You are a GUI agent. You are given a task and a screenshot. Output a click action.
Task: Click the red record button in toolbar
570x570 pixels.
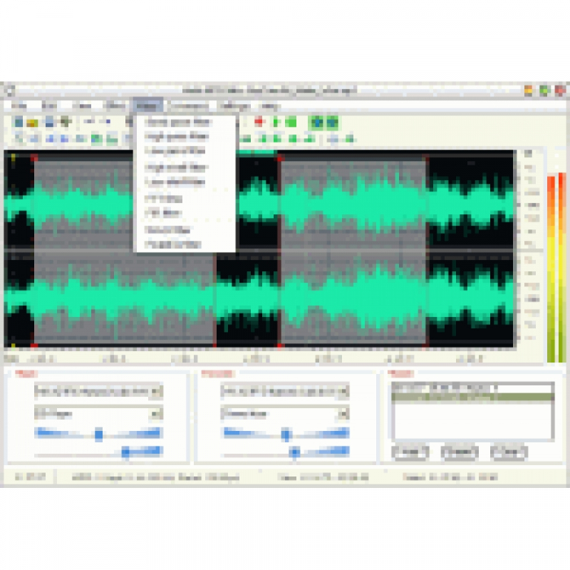[258, 122]
